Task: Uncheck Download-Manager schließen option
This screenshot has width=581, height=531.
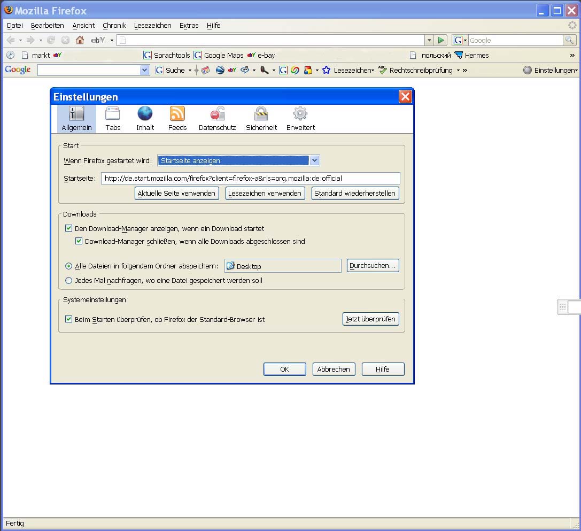Action: point(79,241)
